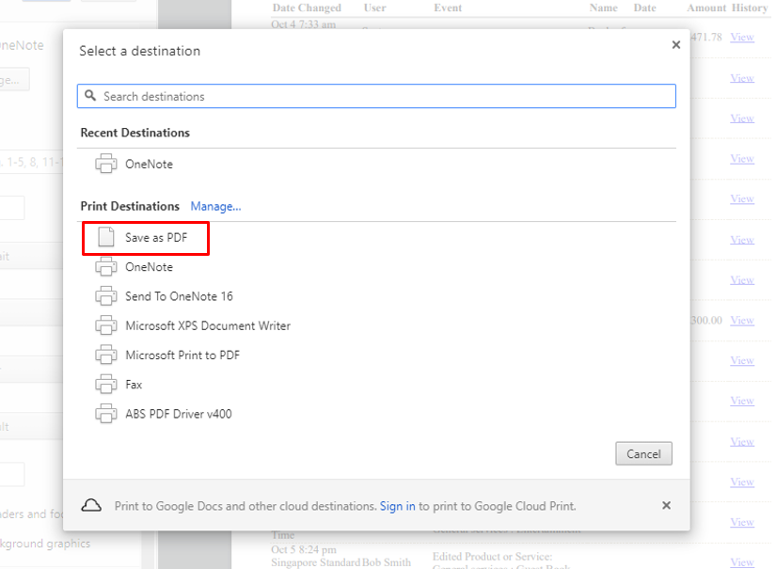The image size is (776, 569).
Task: Click the Google Cloud Print cloud icon
Action: point(91,506)
